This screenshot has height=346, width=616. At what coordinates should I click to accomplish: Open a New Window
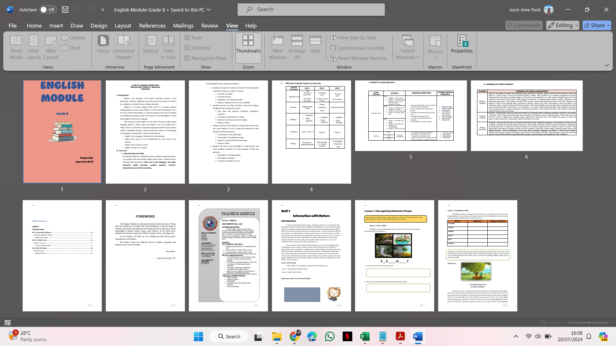(x=277, y=47)
